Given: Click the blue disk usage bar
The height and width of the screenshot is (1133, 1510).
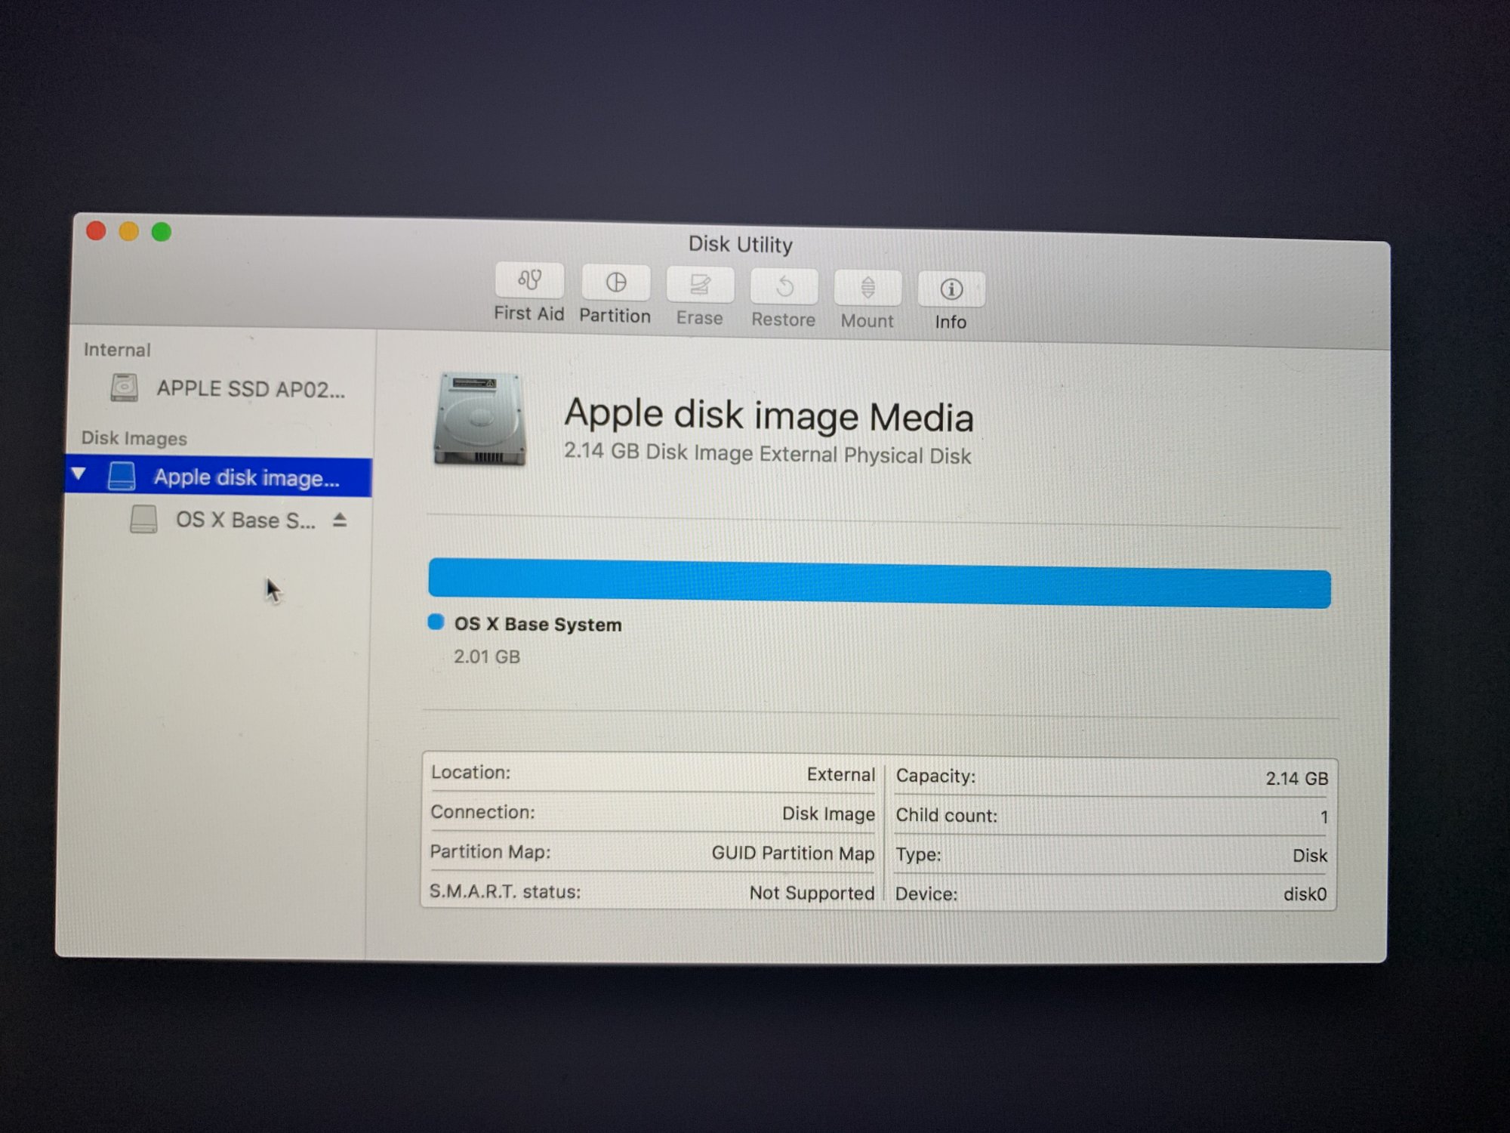Looking at the screenshot, I should (880, 584).
